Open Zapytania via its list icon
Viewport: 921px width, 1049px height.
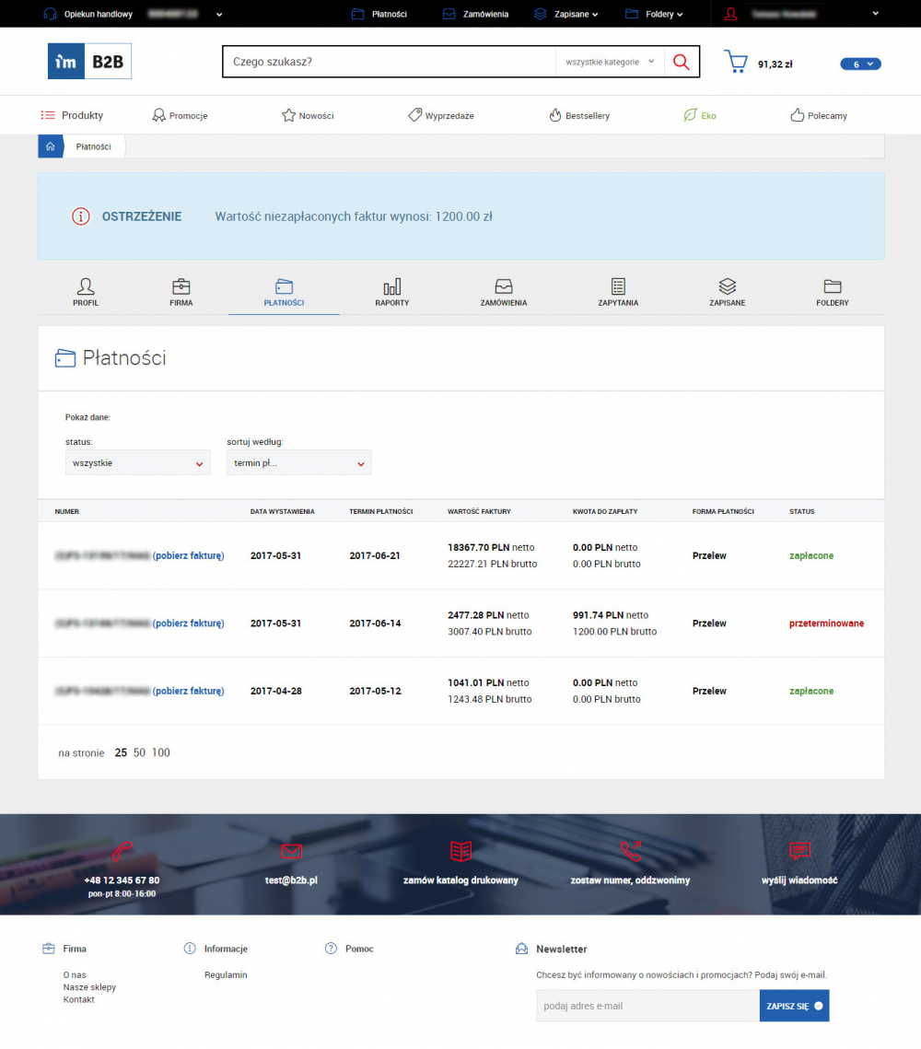pyautogui.click(x=617, y=286)
